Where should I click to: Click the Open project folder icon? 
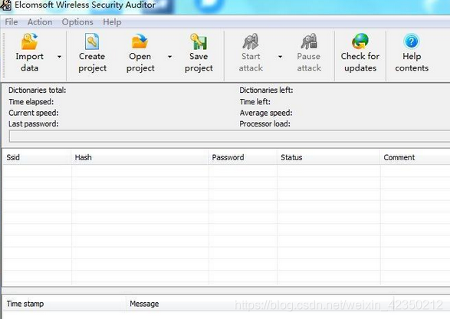[x=140, y=41]
